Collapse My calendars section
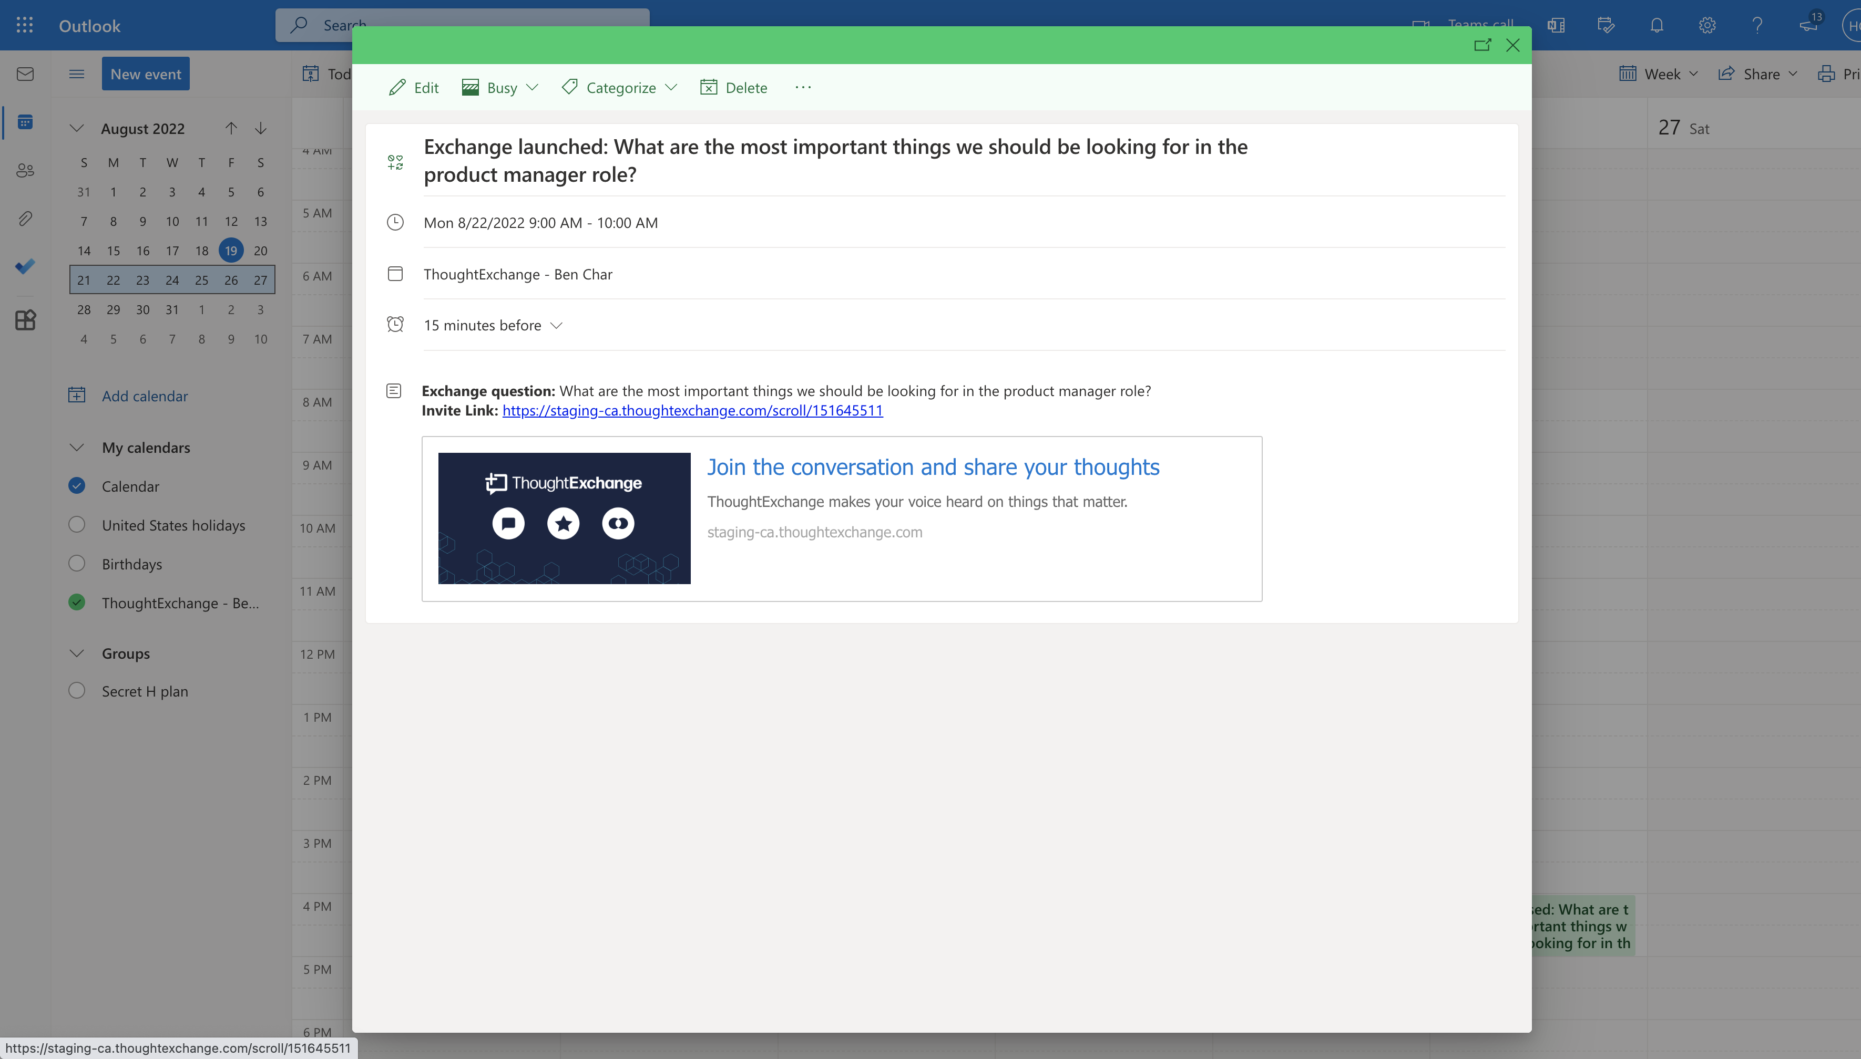This screenshot has width=1861, height=1059. pos(76,448)
